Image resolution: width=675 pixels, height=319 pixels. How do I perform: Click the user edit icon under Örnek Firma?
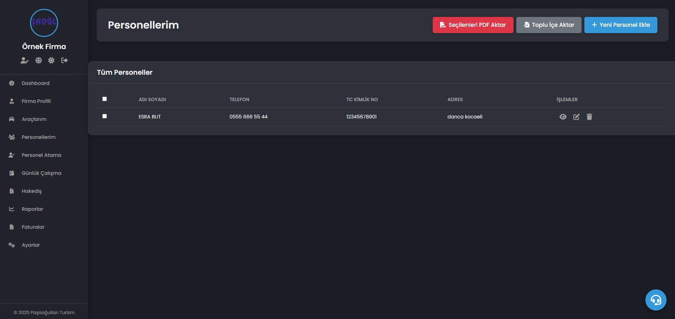(24, 61)
